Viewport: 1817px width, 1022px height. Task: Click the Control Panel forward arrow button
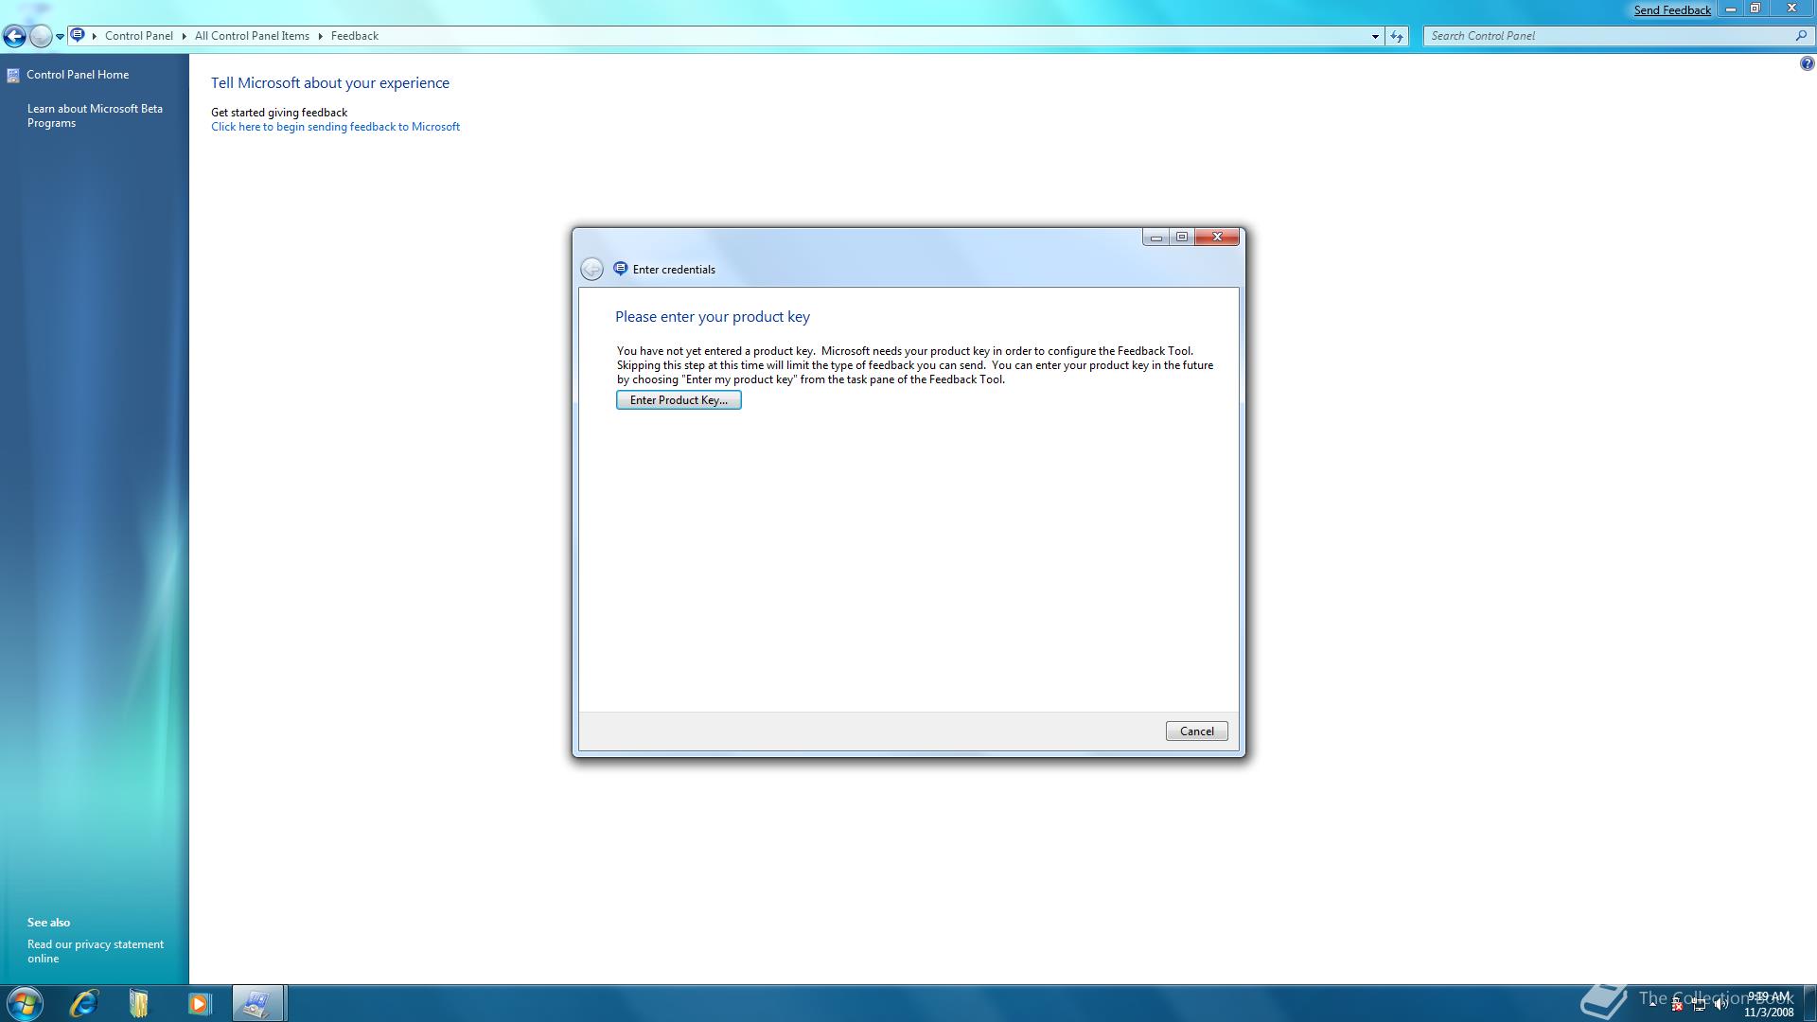(x=41, y=36)
